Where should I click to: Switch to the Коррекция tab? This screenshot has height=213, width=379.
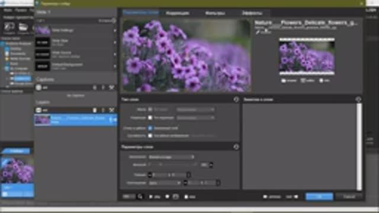178,13
